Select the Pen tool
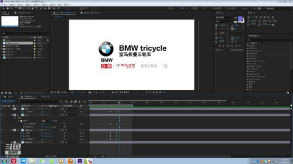Image resolution: width=293 pixels, height=164 pixels. coord(33,9)
